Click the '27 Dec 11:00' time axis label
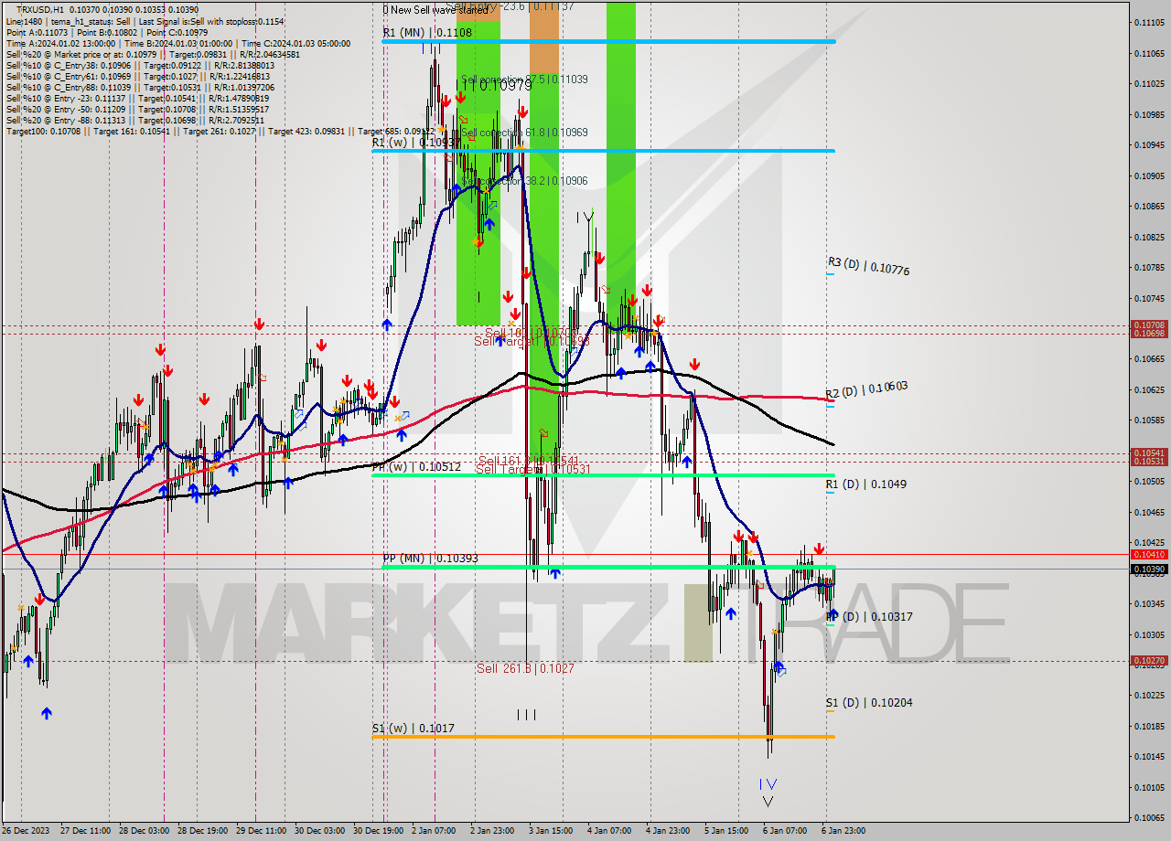Screen dimensions: 1171x841 (84, 831)
